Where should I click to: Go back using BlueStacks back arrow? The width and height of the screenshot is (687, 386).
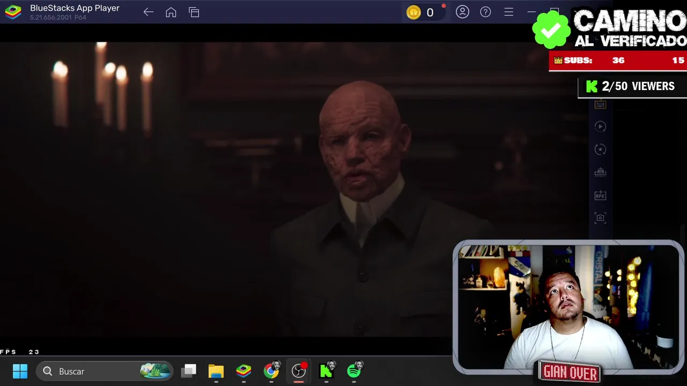click(x=149, y=12)
